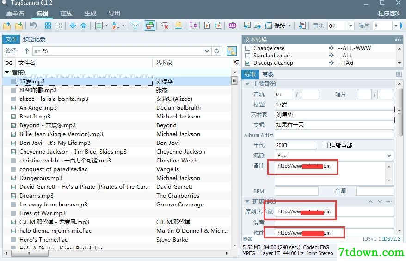Screen dimensions: 406x261
Task: Open the path F:\ dropdown
Action: click(207, 51)
